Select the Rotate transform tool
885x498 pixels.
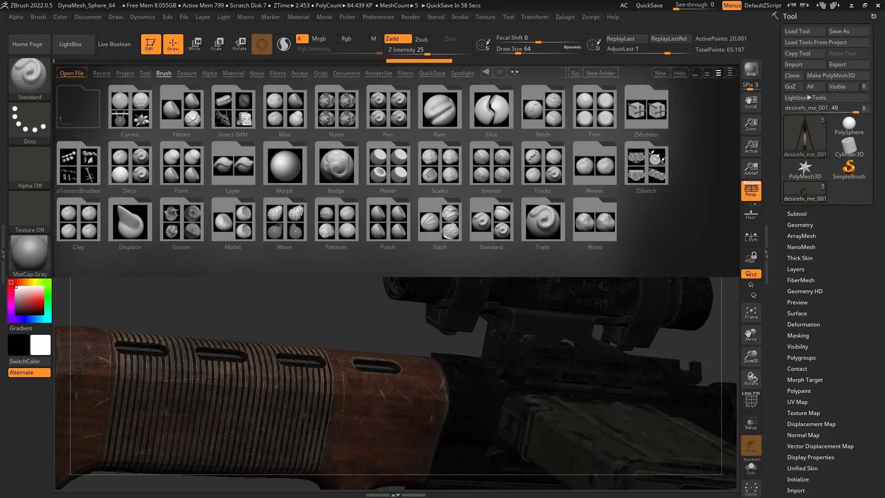(x=239, y=44)
